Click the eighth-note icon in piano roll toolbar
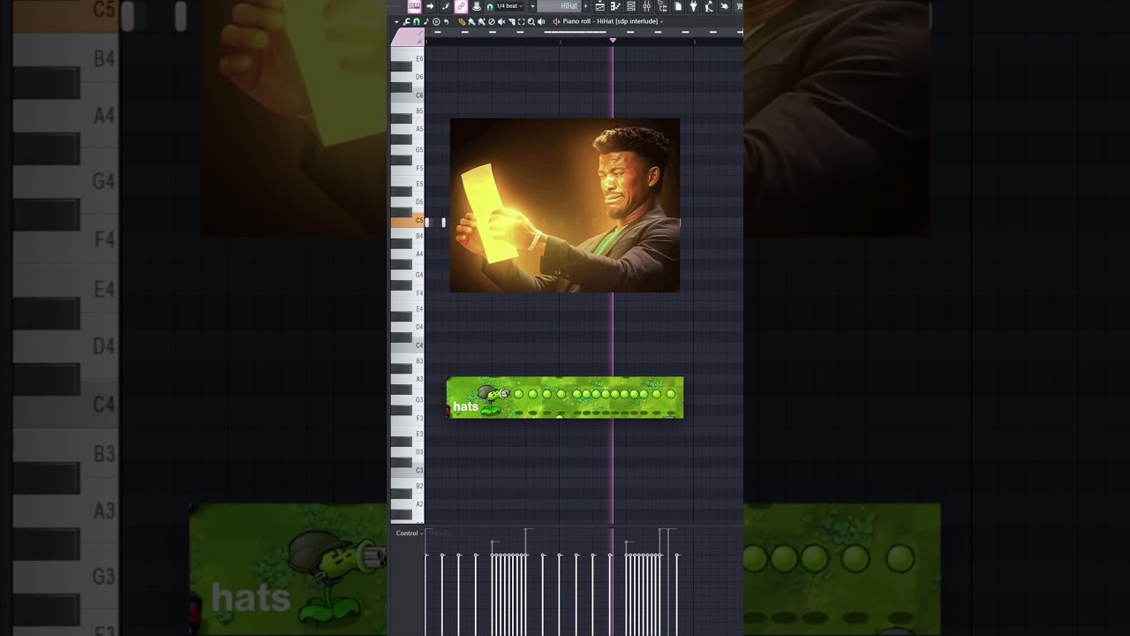1130x636 pixels. (x=426, y=21)
